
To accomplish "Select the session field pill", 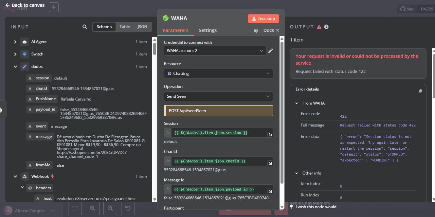I will point(39,78).
